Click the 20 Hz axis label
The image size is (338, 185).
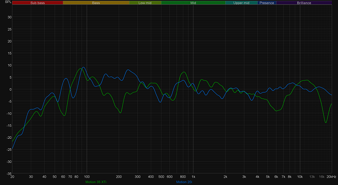pos(12,177)
